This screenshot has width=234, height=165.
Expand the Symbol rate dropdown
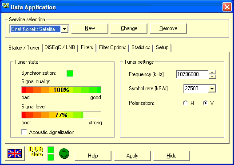click(212, 88)
